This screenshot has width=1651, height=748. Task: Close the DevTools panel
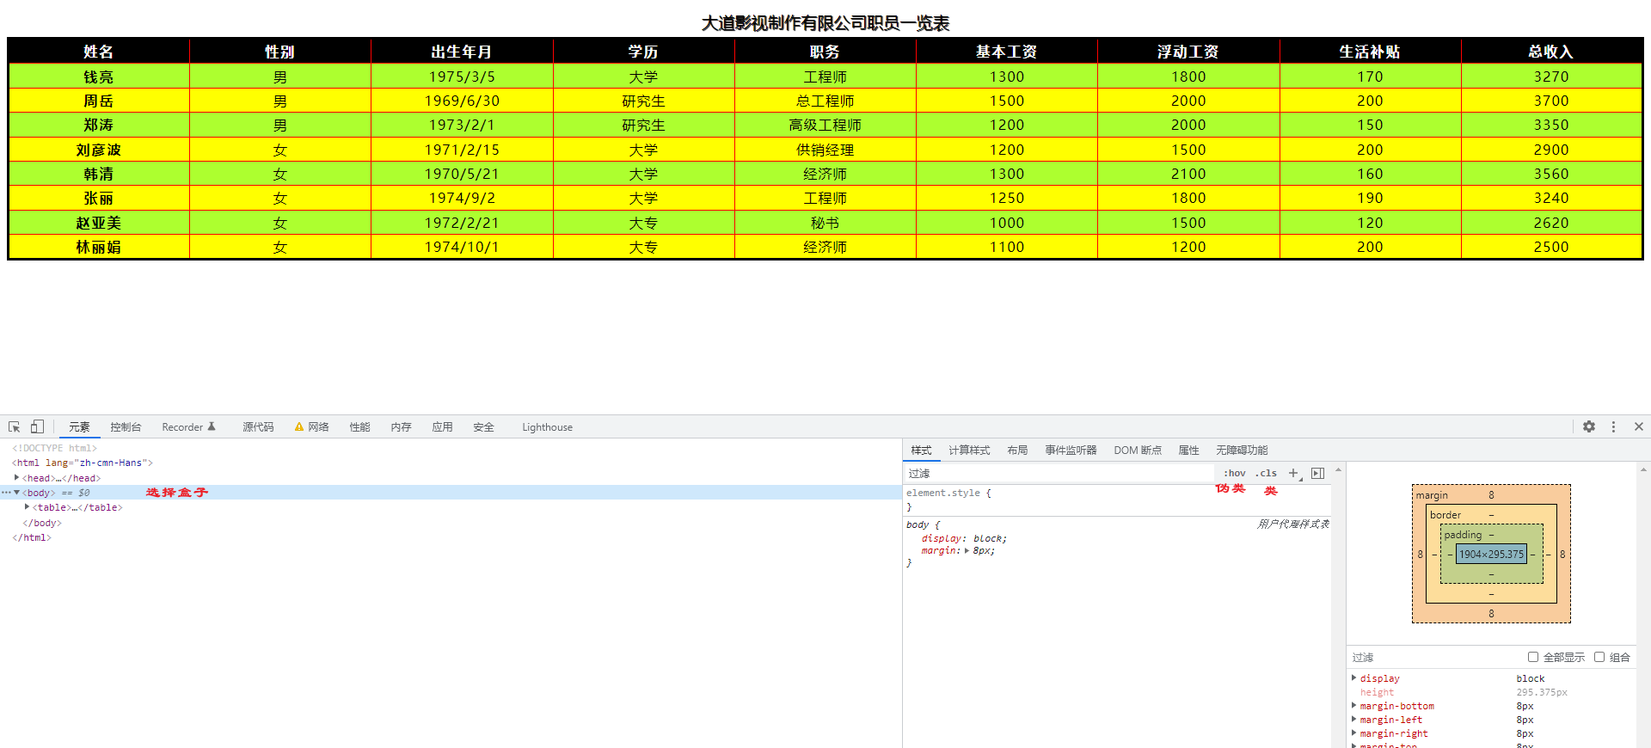click(1639, 427)
